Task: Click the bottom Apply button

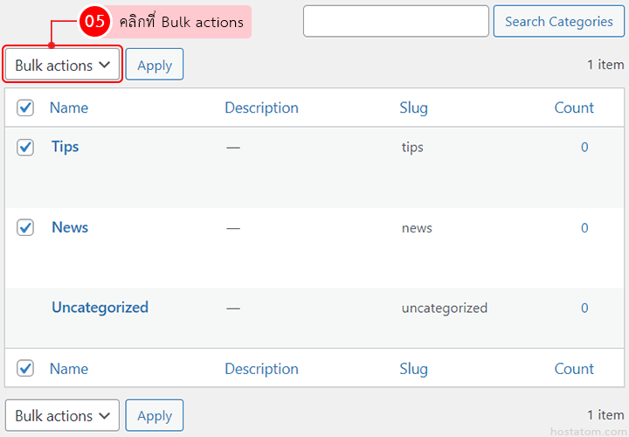Action: [x=155, y=416]
